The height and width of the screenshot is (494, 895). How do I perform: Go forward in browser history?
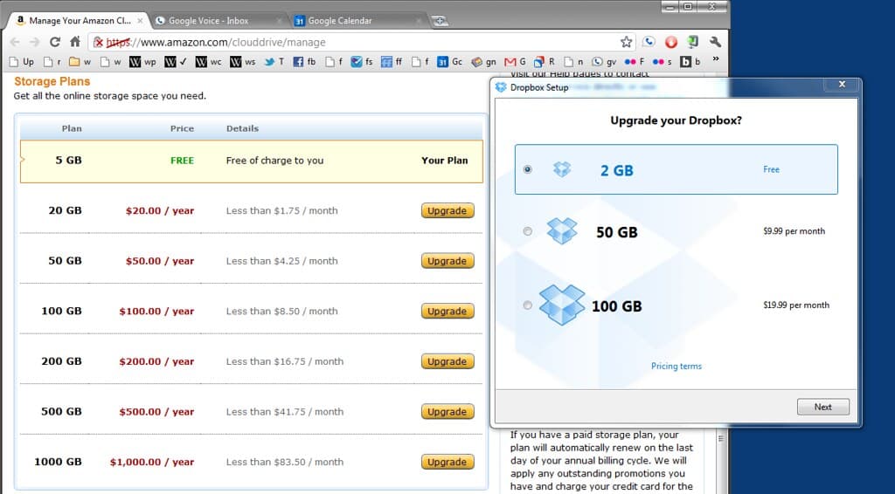pyautogui.click(x=35, y=42)
